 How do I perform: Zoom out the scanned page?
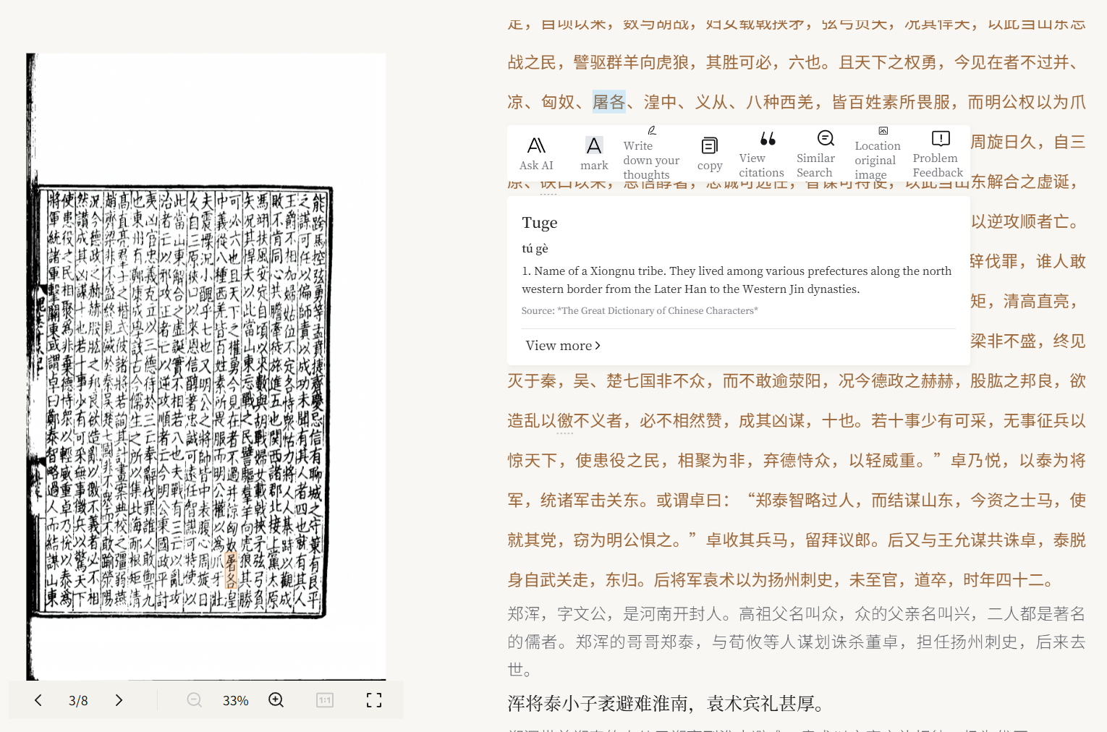(x=195, y=700)
